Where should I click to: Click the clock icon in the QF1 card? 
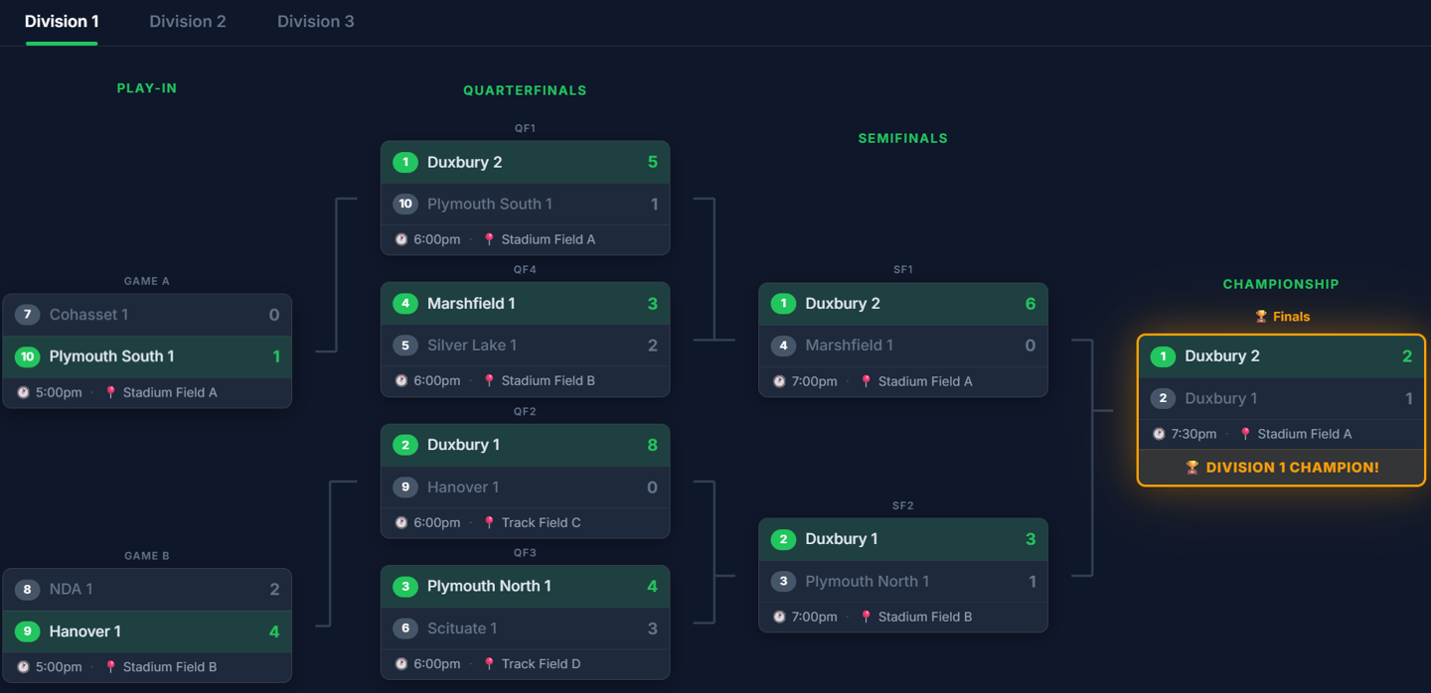(x=401, y=239)
